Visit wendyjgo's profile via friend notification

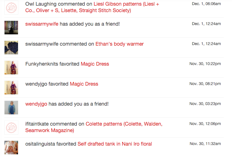(36, 104)
